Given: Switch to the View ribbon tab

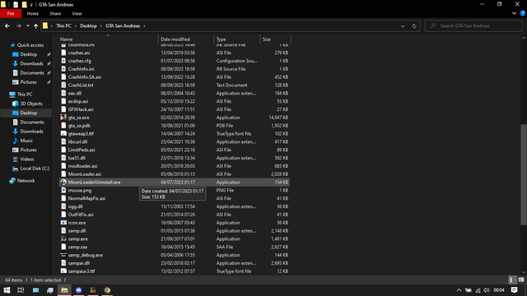Looking at the screenshot, I should (77, 13).
